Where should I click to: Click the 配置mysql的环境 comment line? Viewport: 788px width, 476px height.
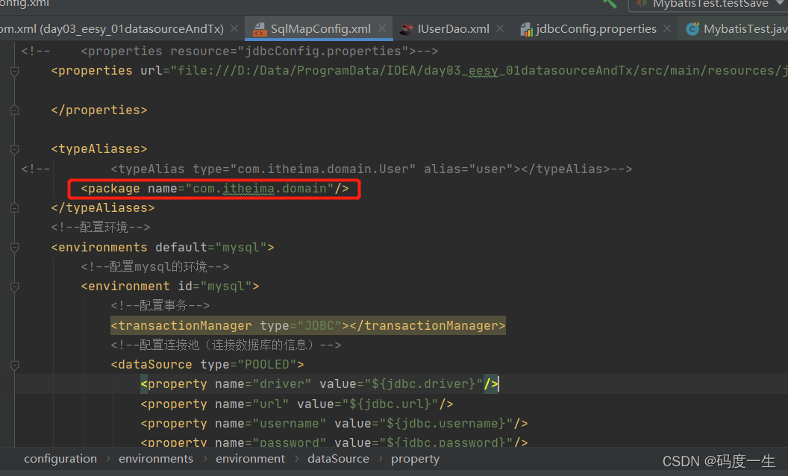[154, 266]
